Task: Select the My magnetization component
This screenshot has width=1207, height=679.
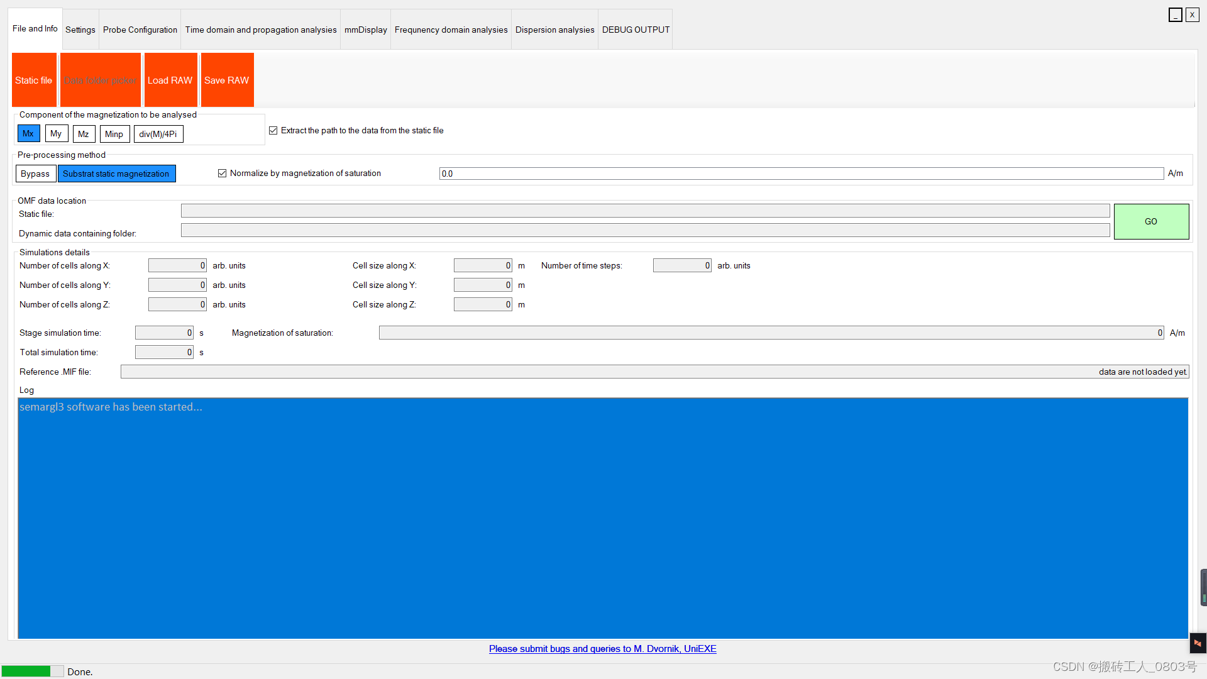Action: (56, 134)
